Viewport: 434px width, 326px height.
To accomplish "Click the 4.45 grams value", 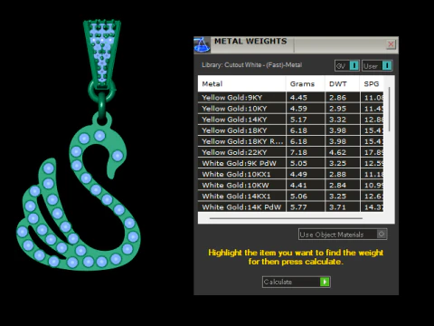I will pos(298,98).
